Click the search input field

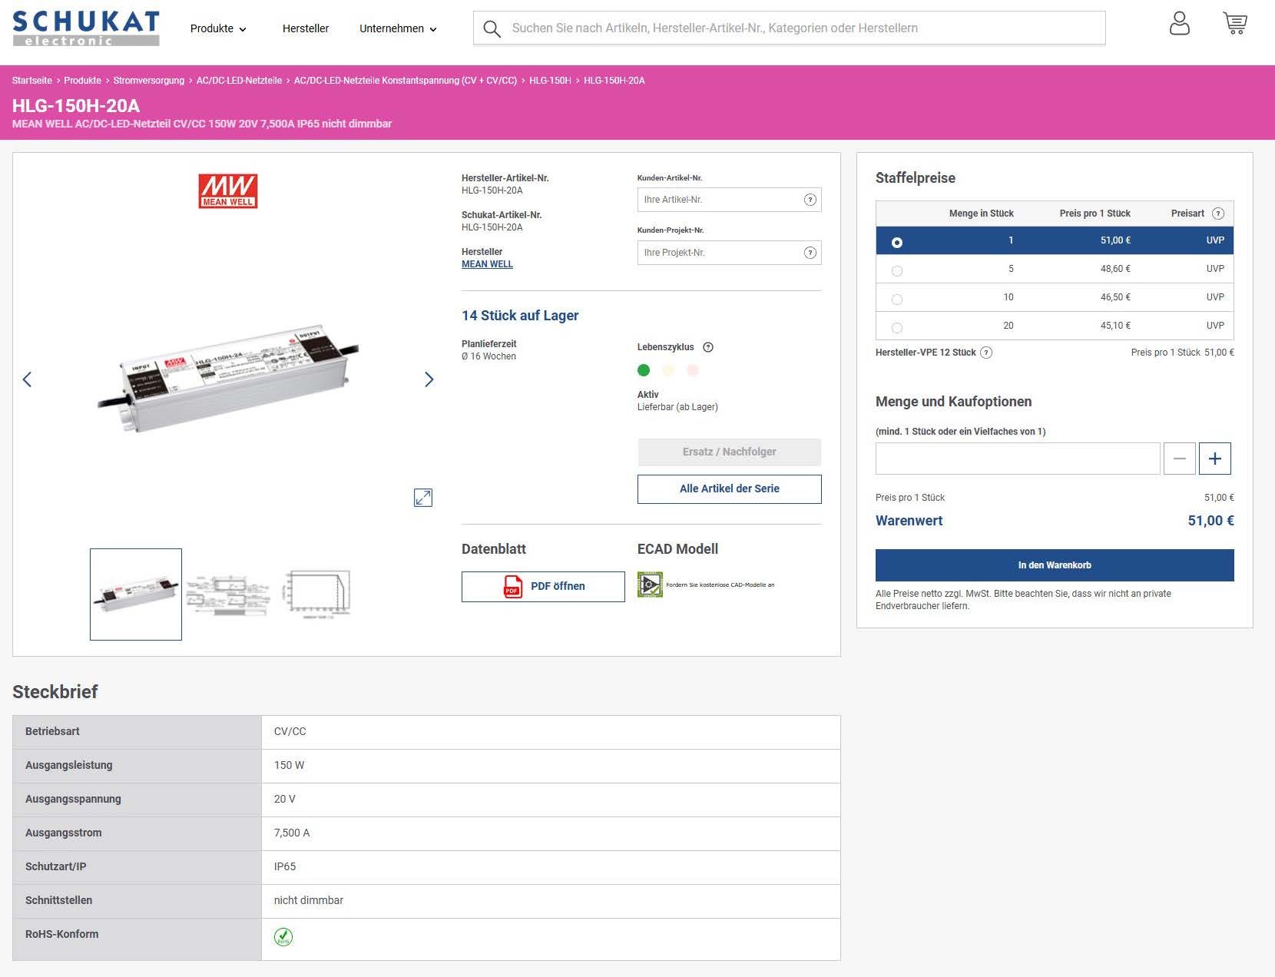[x=790, y=28]
